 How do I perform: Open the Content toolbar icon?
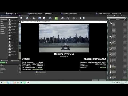(39, 18)
